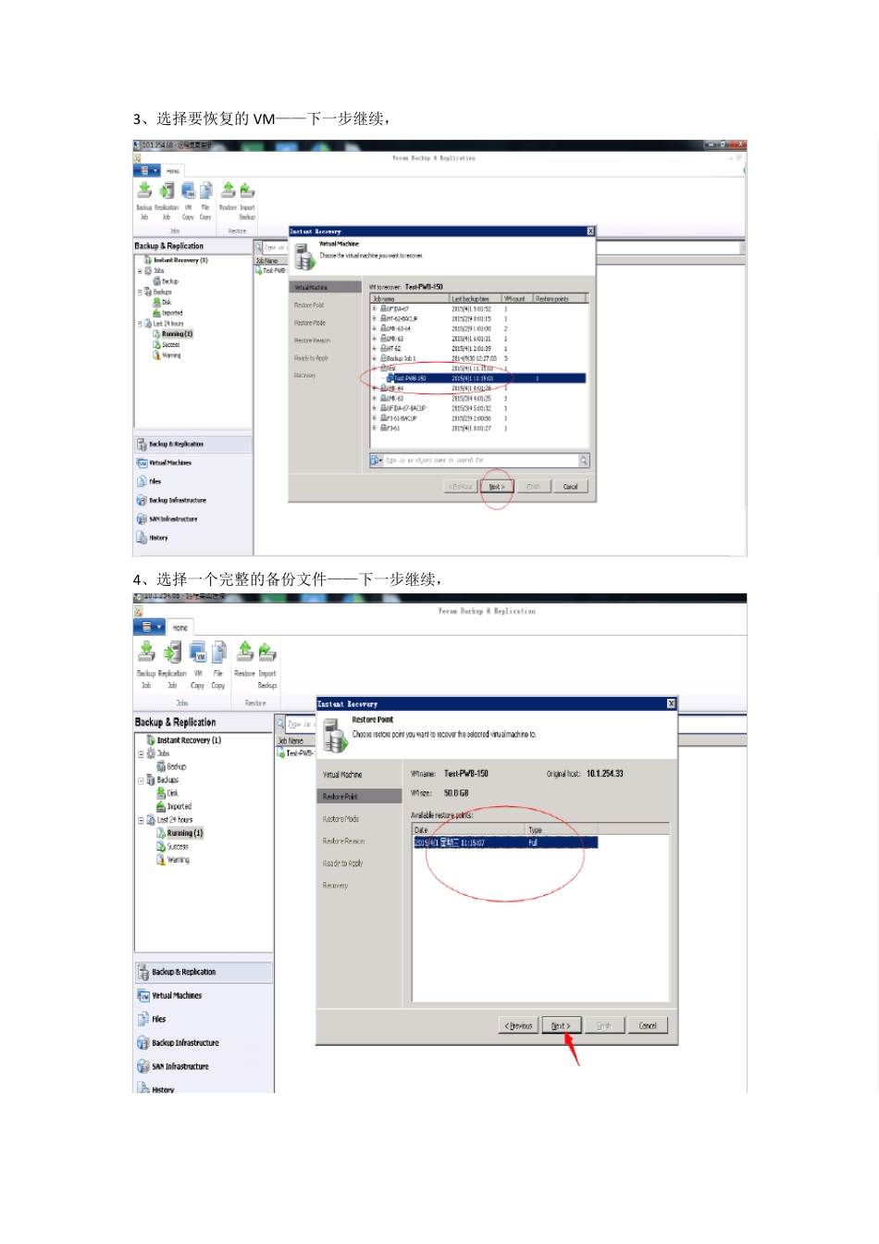Select the Full restore point row
This screenshot has height=1244, width=879.
pyautogui.click(x=505, y=843)
